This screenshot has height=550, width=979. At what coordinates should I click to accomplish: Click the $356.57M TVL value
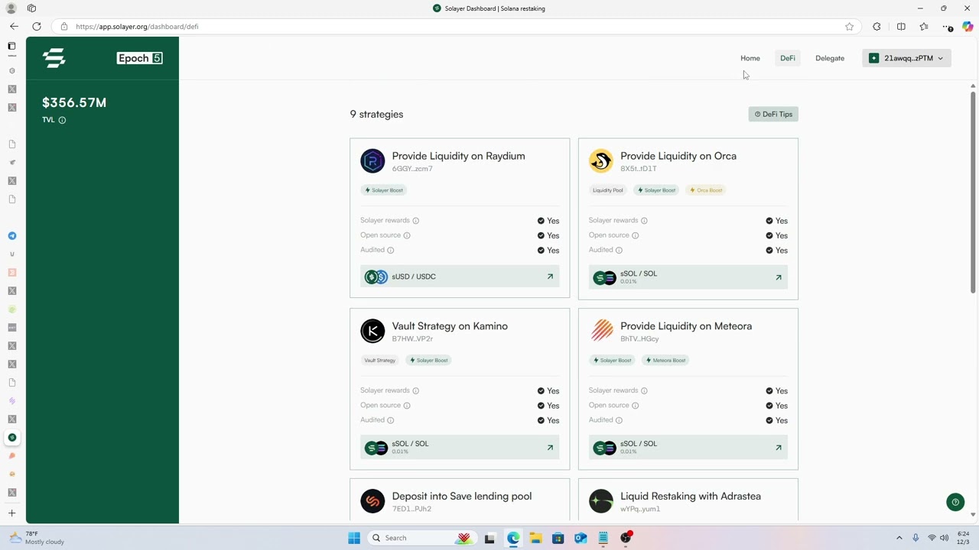(x=74, y=102)
